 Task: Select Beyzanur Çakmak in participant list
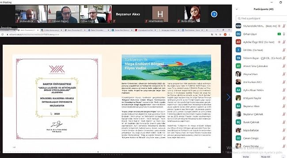tap(261, 114)
